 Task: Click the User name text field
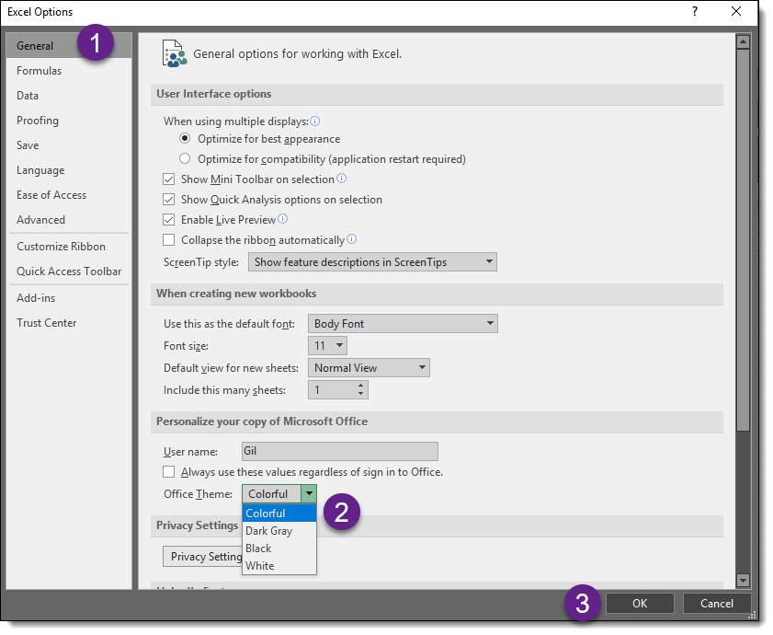[x=339, y=452]
